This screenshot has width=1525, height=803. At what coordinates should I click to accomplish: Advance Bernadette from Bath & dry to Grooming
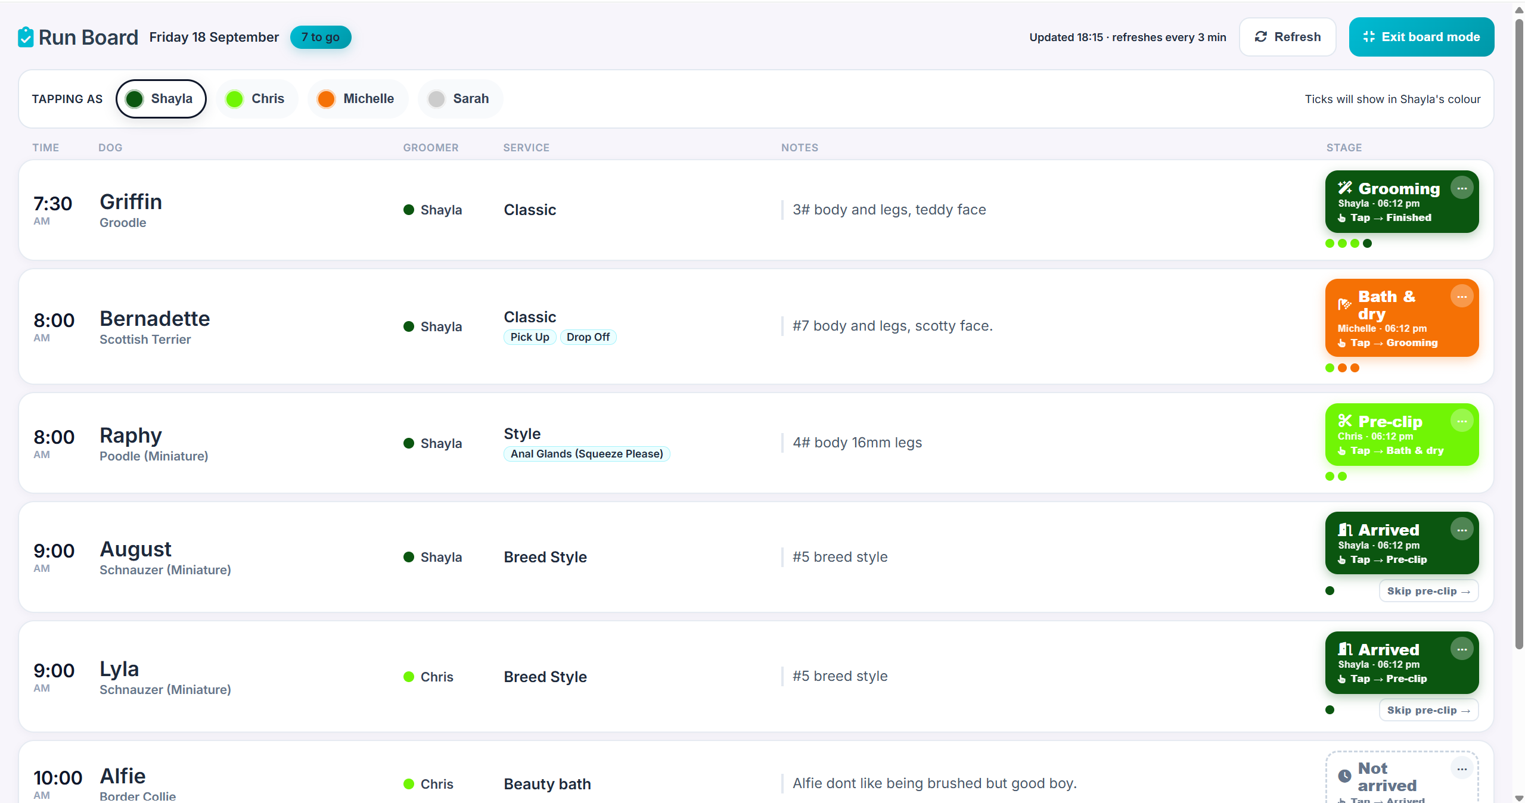(1401, 318)
